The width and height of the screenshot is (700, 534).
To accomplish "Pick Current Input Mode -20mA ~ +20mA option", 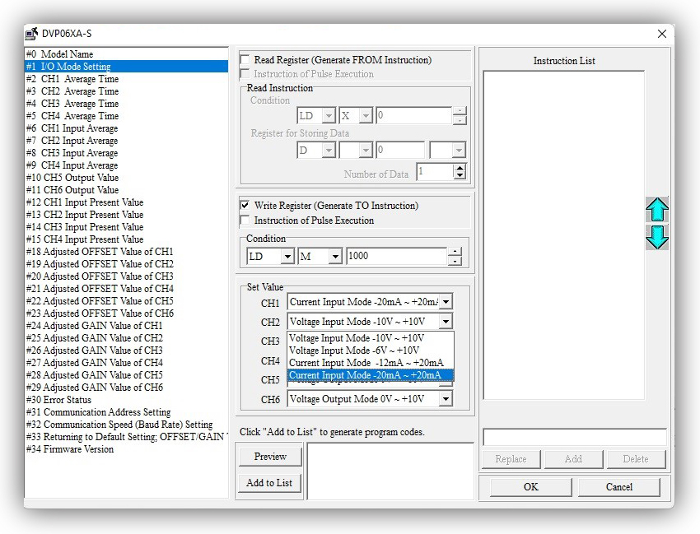I will click(x=366, y=375).
